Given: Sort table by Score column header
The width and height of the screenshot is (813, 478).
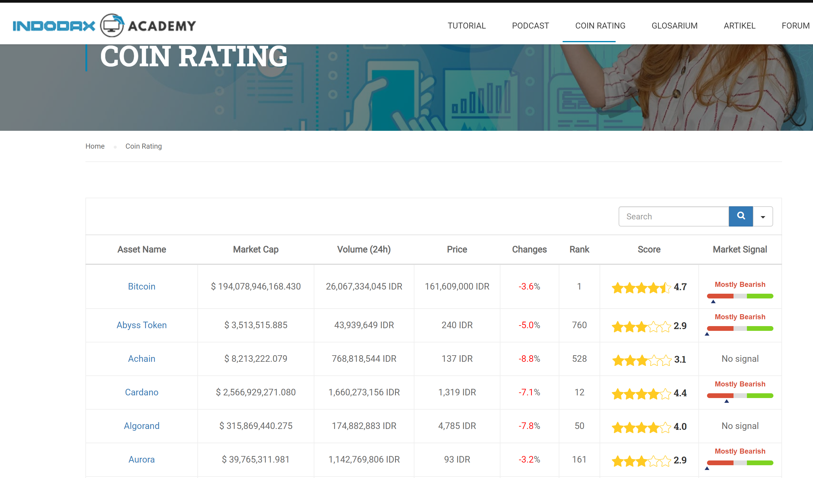Looking at the screenshot, I should 649,249.
